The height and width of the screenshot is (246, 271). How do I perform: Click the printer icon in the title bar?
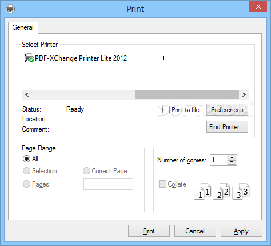point(10,9)
